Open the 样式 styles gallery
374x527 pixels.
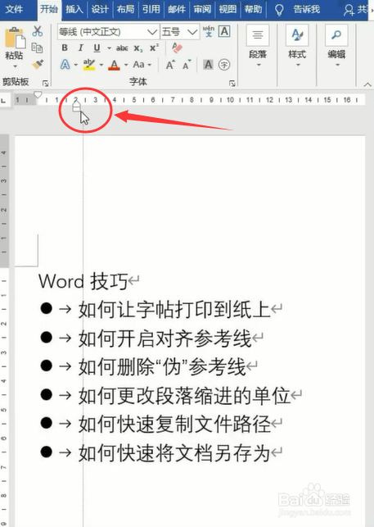297,45
